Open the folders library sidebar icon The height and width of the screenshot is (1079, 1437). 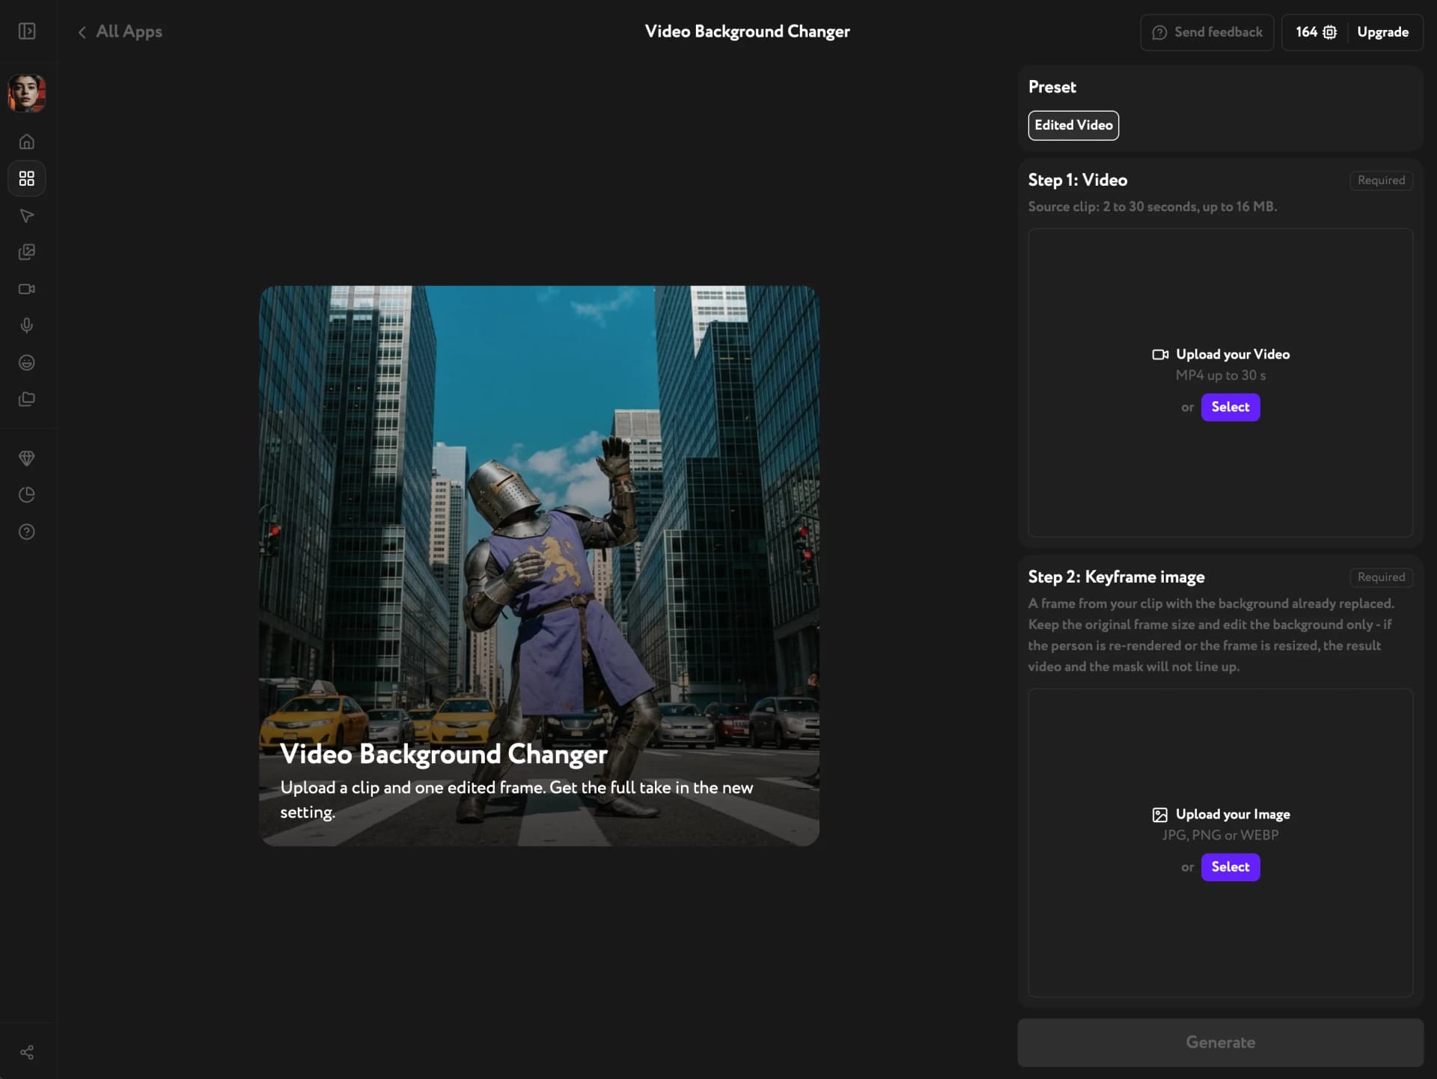[x=27, y=399]
